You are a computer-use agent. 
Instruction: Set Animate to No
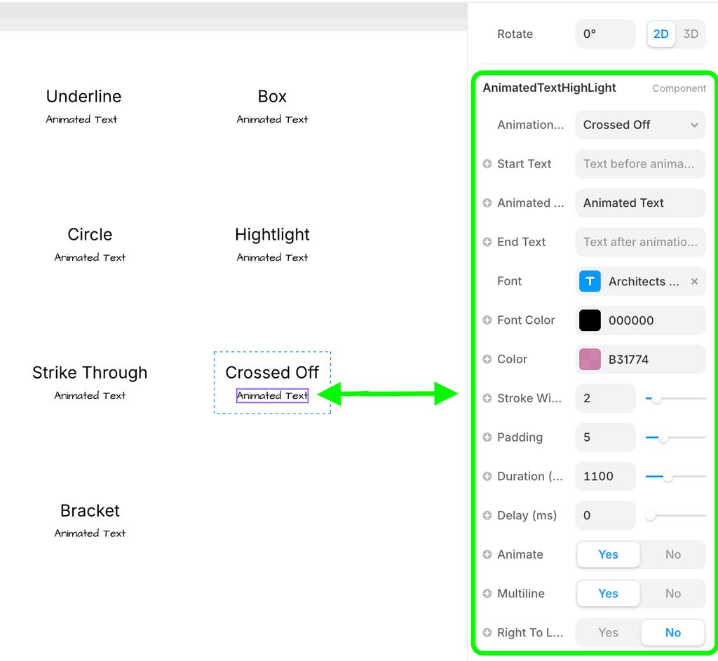coord(672,554)
